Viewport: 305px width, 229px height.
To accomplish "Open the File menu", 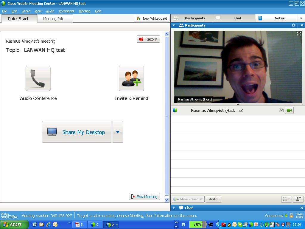I will pyautogui.click(x=4, y=11).
